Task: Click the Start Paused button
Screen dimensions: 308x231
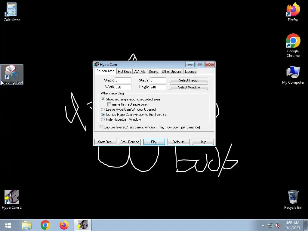Action: point(130,142)
